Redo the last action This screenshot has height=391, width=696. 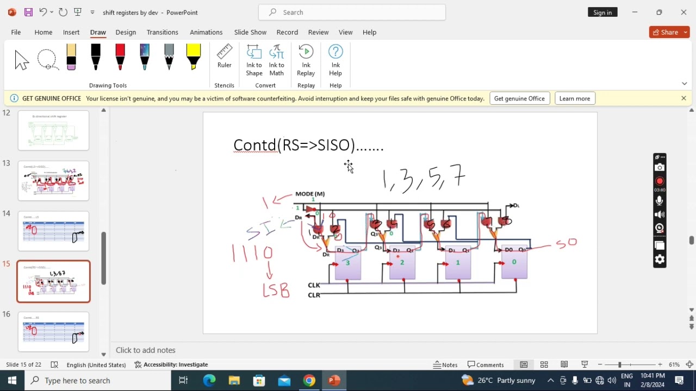pyautogui.click(x=63, y=12)
